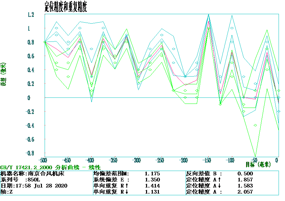Click the 反向差值 B value 0.500
Viewport: 285px width, 201px height.
point(245,174)
